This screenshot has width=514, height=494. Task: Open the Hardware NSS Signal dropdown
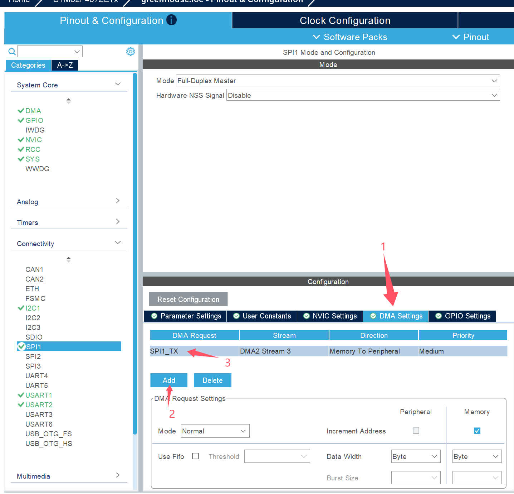tap(363, 95)
